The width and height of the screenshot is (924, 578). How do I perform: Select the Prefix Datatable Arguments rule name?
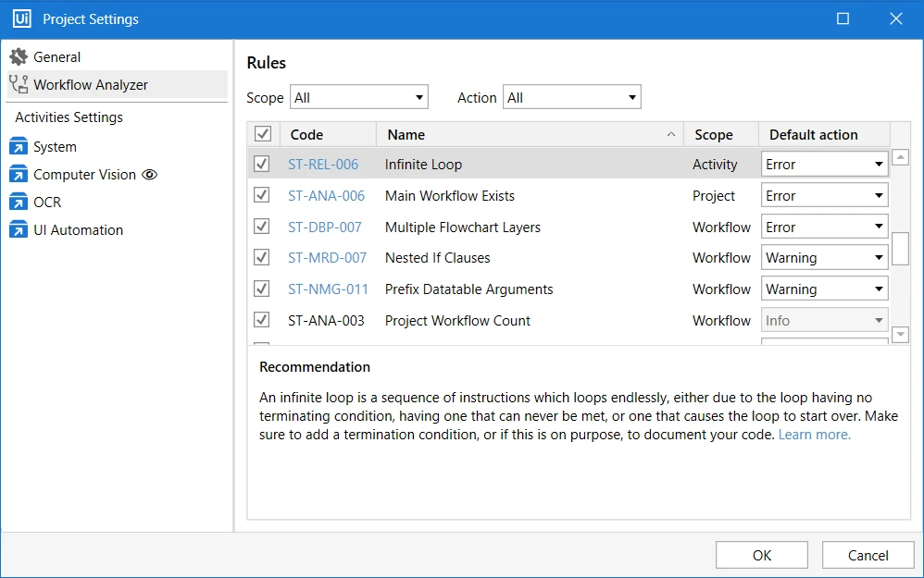[469, 289]
